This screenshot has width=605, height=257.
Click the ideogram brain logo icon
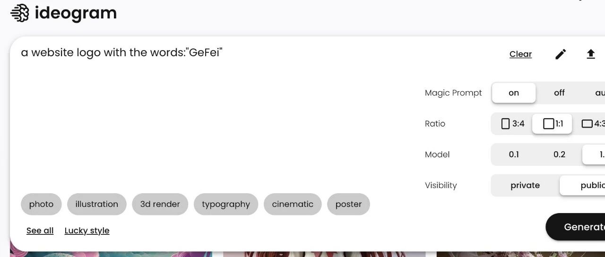point(20,13)
